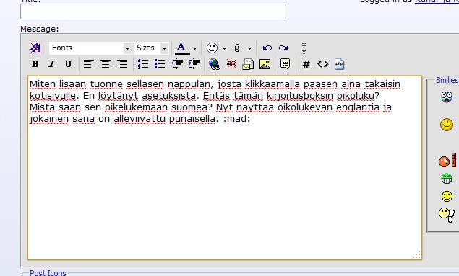Click the ':mad:' smilie code text
The width and height of the screenshot is (459, 276).
point(236,119)
